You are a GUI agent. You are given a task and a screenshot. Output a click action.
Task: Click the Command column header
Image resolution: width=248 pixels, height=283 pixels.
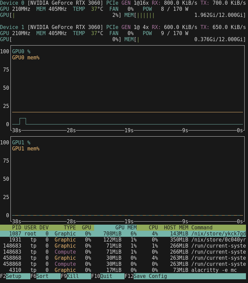point(202,227)
